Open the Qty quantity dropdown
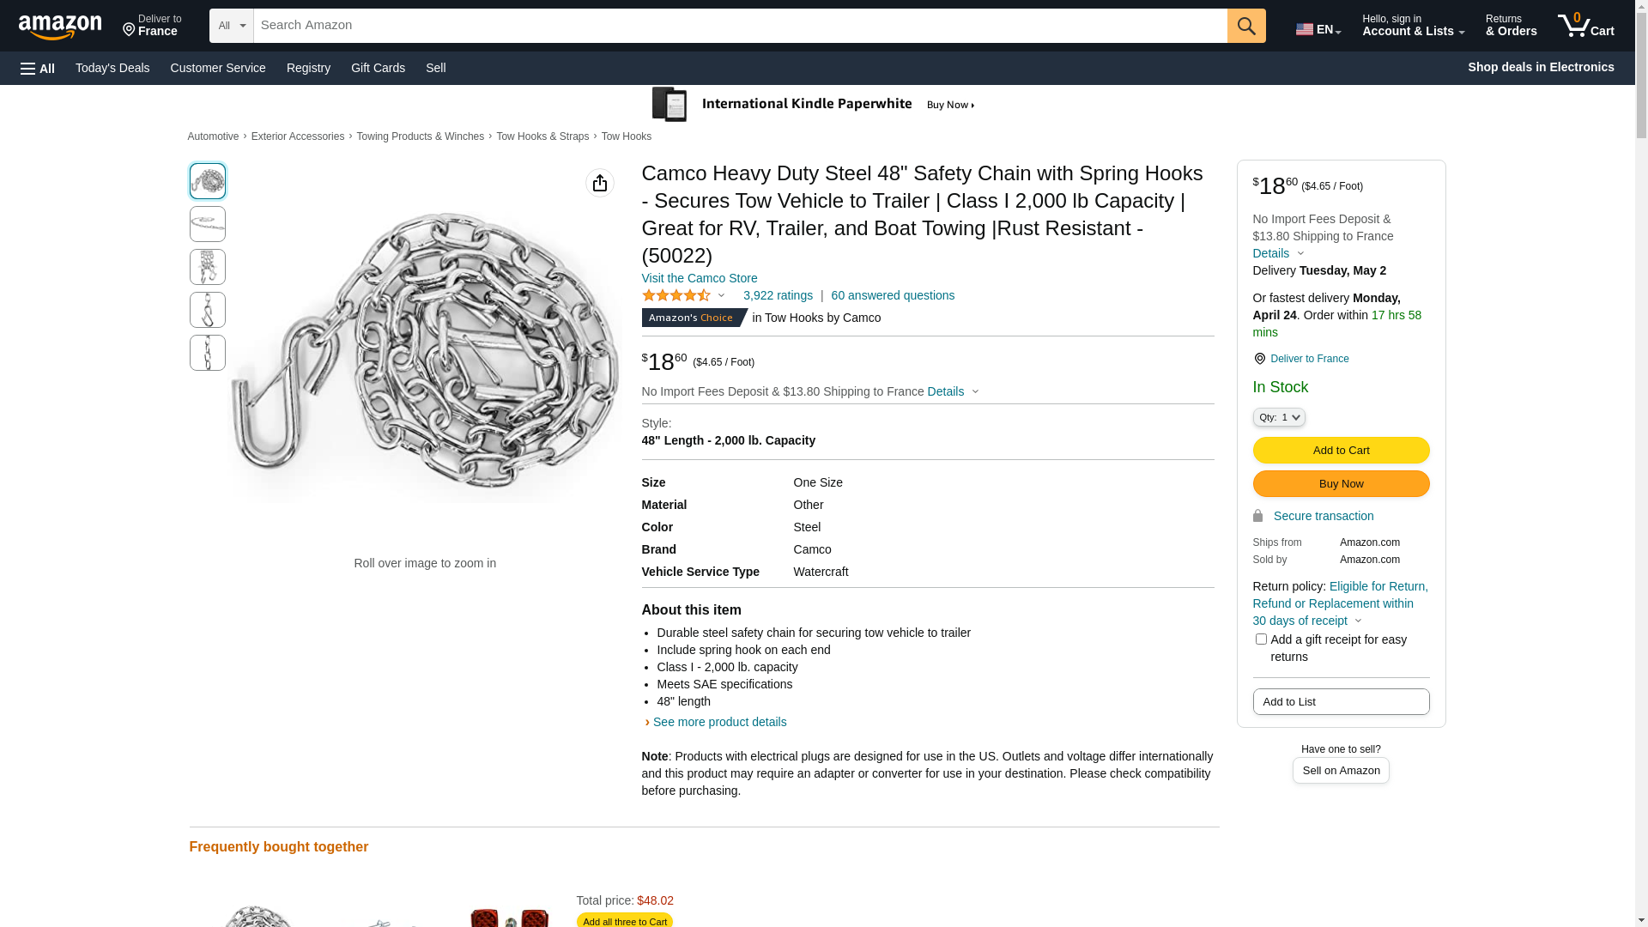 click(x=1279, y=417)
